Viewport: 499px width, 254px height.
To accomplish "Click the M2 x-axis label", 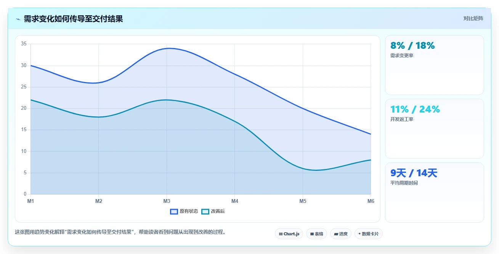I will coord(99,201).
